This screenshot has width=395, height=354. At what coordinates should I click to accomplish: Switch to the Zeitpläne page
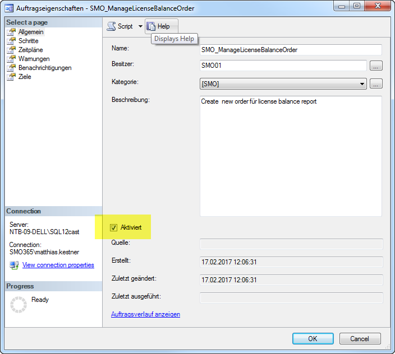[30, 50]
